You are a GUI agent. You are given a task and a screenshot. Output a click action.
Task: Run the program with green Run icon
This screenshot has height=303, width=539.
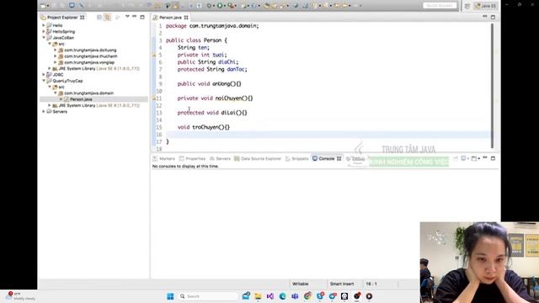(220, 6)
